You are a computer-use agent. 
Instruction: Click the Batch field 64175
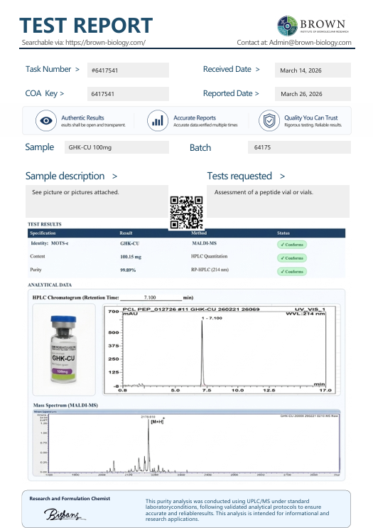(x=299, y=147)
